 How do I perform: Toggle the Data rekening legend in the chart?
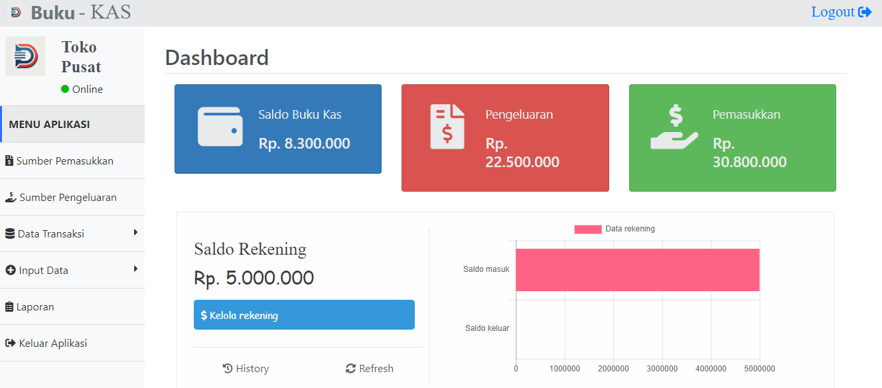pos(614,228)
